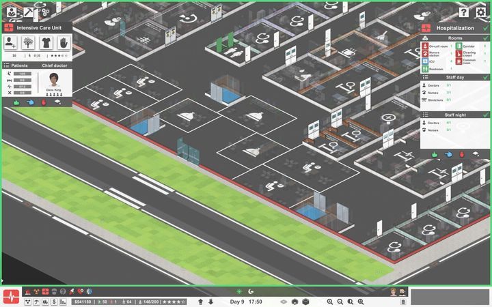Click the hand stop icon
The width and height of the screenshot is (492, 307).
(x=62, y=42)
